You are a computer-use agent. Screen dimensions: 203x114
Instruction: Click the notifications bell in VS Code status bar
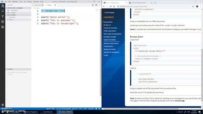99,109
